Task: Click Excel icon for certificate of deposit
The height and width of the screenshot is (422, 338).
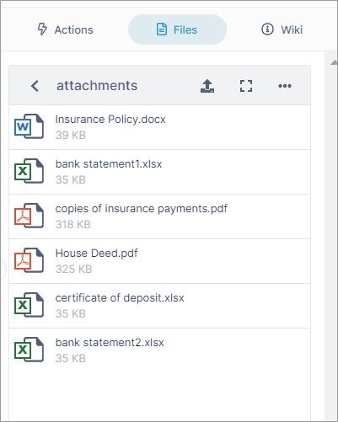Action: (x=29, y=305)
